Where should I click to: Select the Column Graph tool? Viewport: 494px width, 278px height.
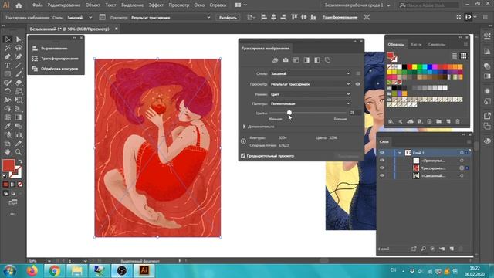(x=19, y=135)
